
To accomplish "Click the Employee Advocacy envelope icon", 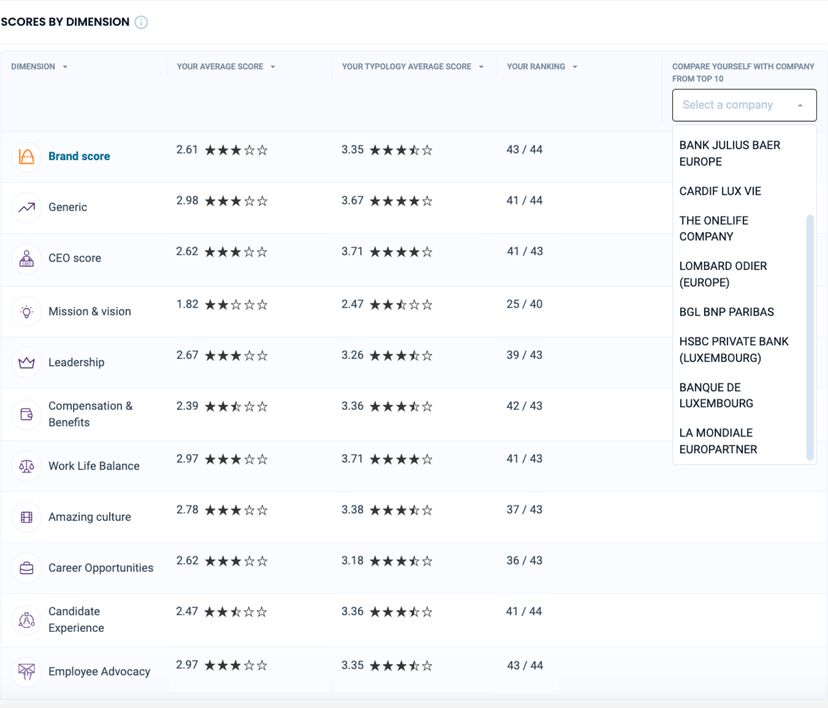I will pyautogui.click(x=27, y=672).
